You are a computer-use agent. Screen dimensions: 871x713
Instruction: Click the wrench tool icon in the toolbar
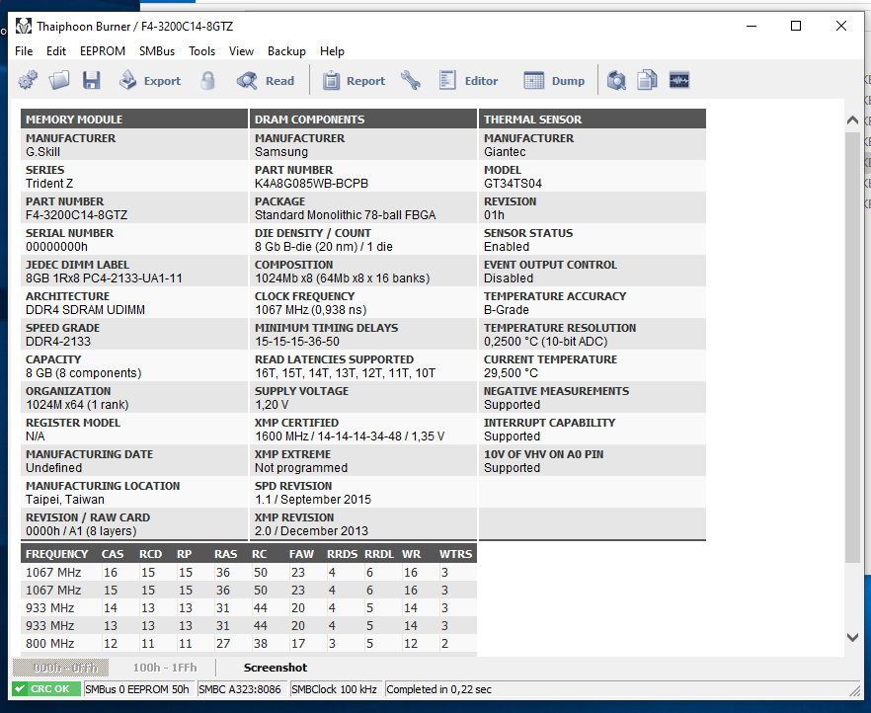click(411, 81)
